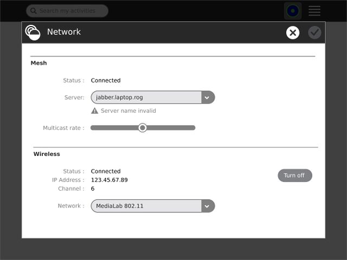
Task: Click the Multicast rate slider handle
Action: [x=143, y=128]
